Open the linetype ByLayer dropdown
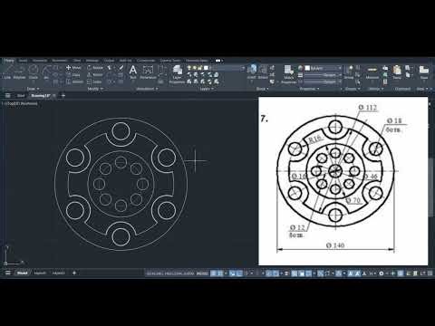435x326 pixels. pos(324,81)
